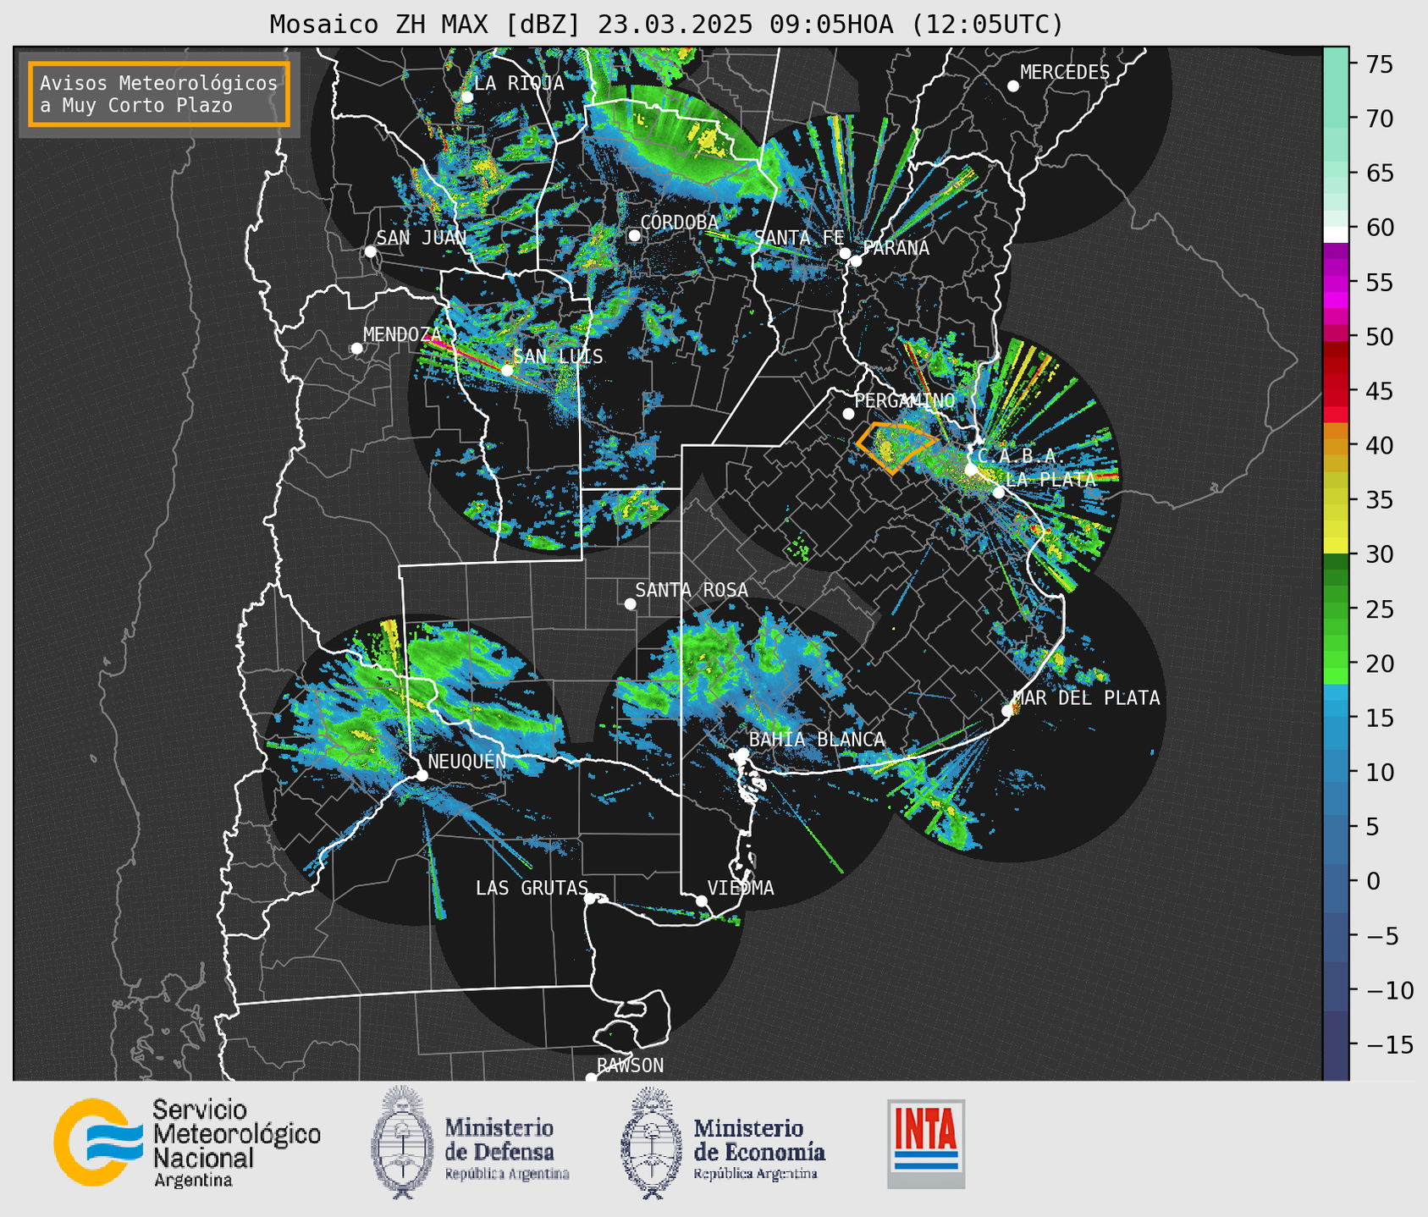Viewport: 1428px width, 1217px height.
Task: Click the BAHIA BLANCA city label
Action: pos(817,740)
